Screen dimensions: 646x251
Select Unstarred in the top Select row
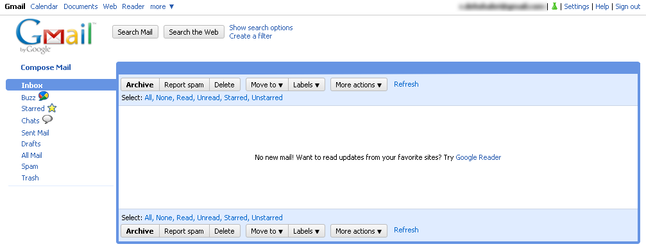coord(267,98)
